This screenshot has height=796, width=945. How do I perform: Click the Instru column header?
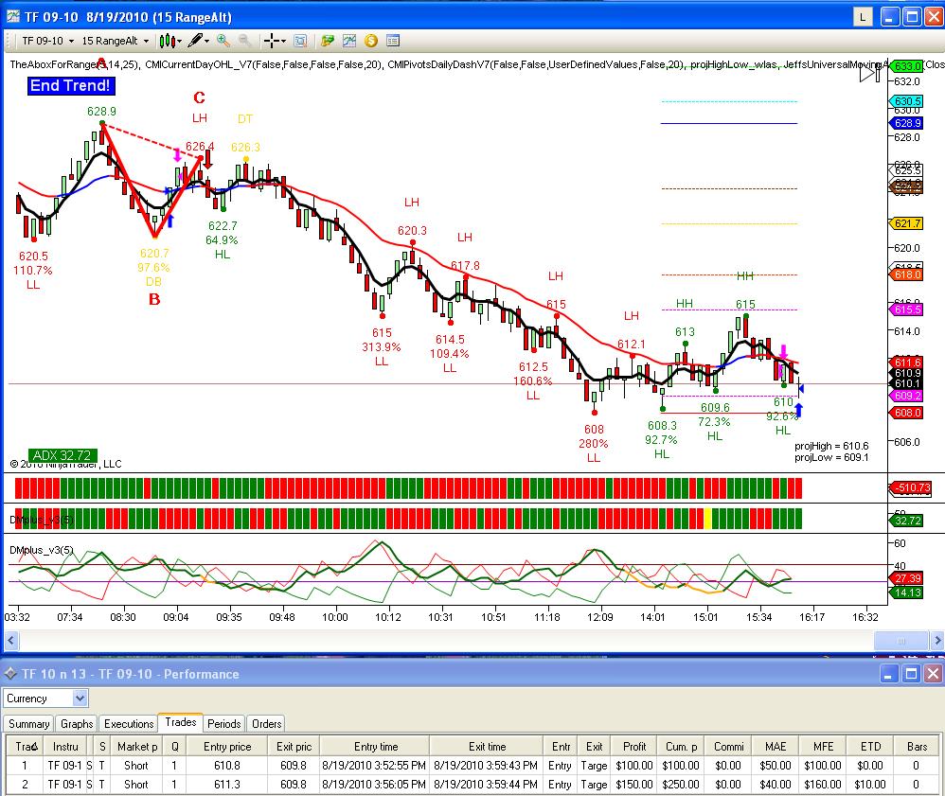tap(65, 747)
